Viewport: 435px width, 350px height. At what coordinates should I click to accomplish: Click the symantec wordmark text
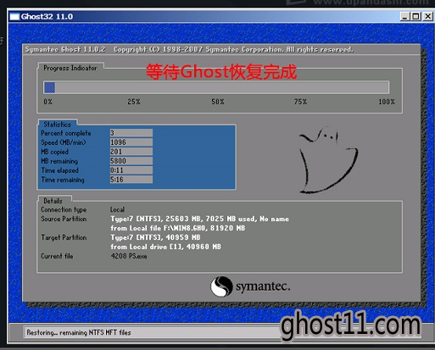(263, 286)
